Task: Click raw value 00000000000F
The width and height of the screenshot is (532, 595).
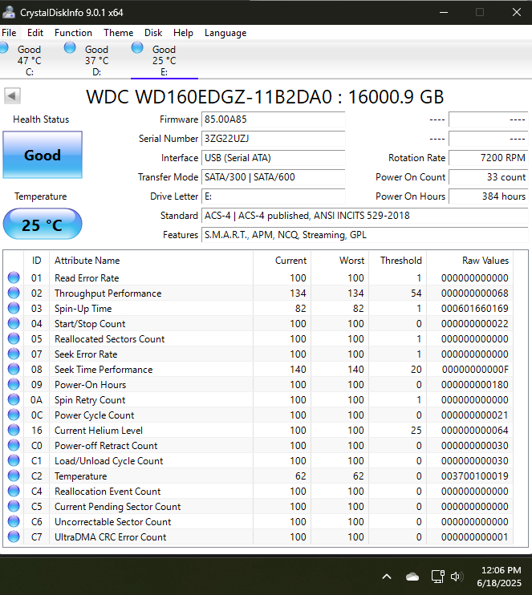Action: (x=475, y=369)
